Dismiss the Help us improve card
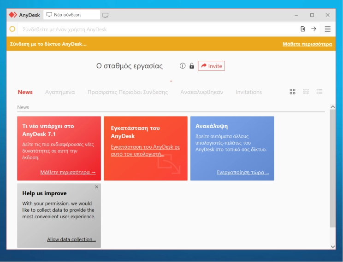Image resolution: width=343 pixels, height=262 pixels. [96, 187]
